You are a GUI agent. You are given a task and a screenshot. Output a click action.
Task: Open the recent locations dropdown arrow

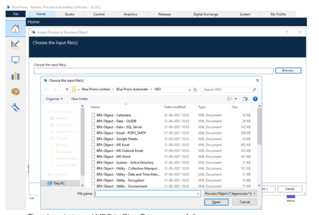coord(61,89)
